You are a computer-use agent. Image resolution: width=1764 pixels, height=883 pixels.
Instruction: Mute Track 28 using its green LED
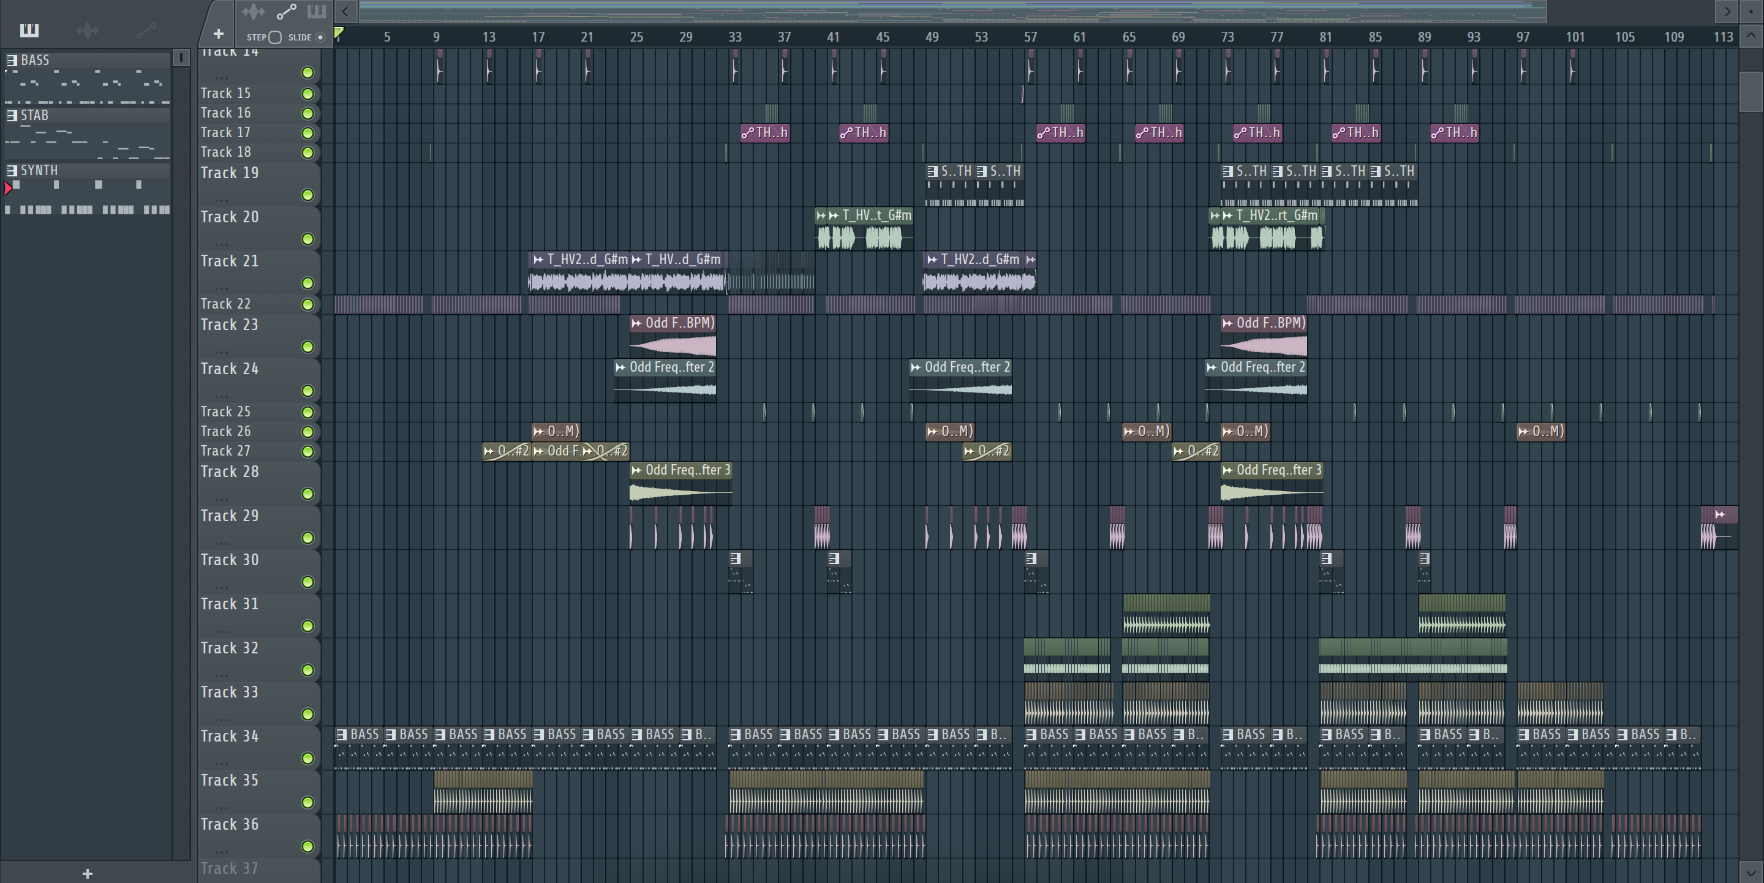point(307,494)
